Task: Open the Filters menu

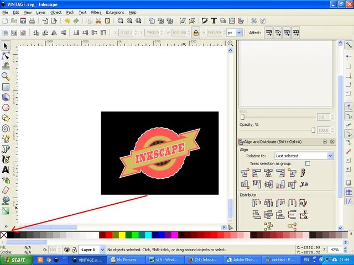Action: point(96,12)
